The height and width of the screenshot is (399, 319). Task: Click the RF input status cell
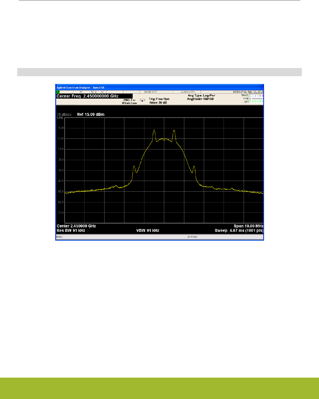coord(81,92)
